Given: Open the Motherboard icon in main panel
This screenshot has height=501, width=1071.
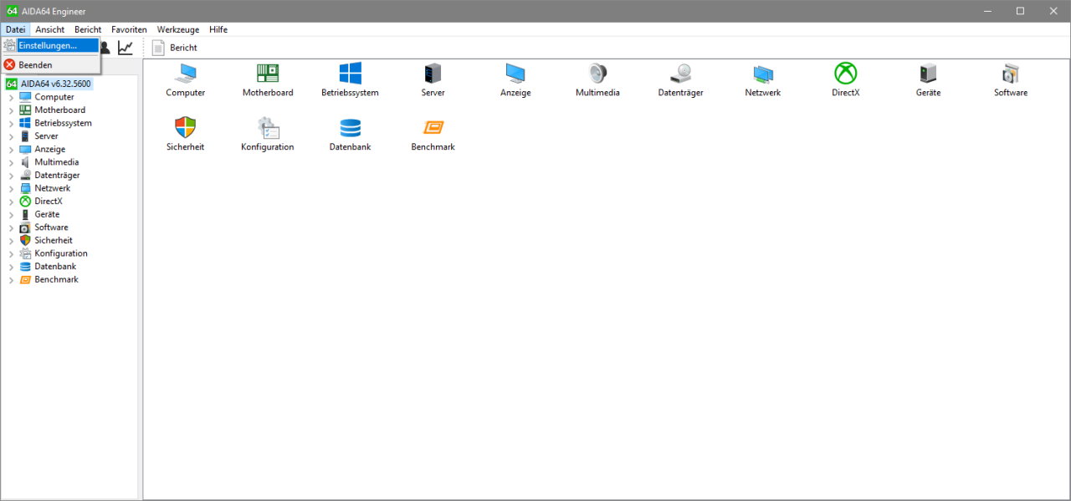Looking at the screenshot, I should [x=268, y=74].
